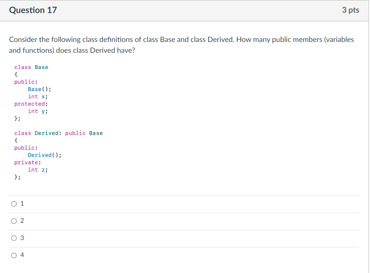The image size is (370, 273).
Task: Click the Question 17 heading
Action: click(x=33, y=10)
